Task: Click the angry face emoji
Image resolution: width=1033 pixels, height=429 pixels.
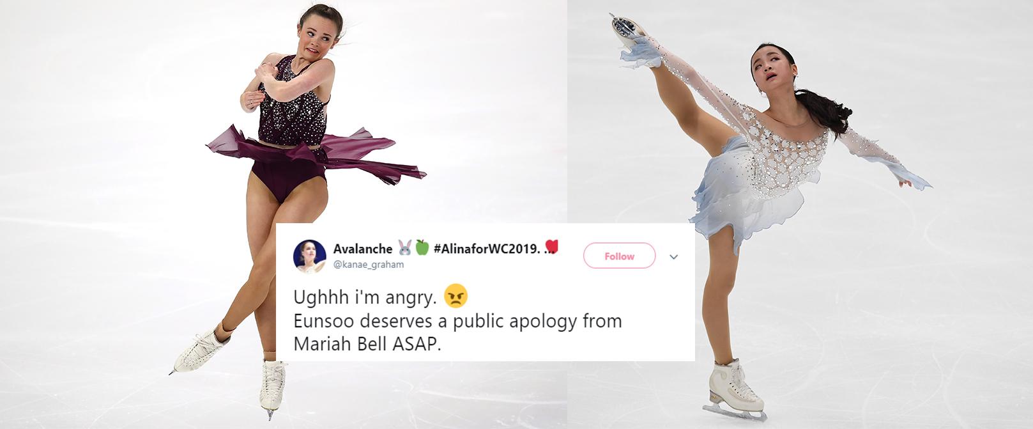Action: (x=455, y=296)
